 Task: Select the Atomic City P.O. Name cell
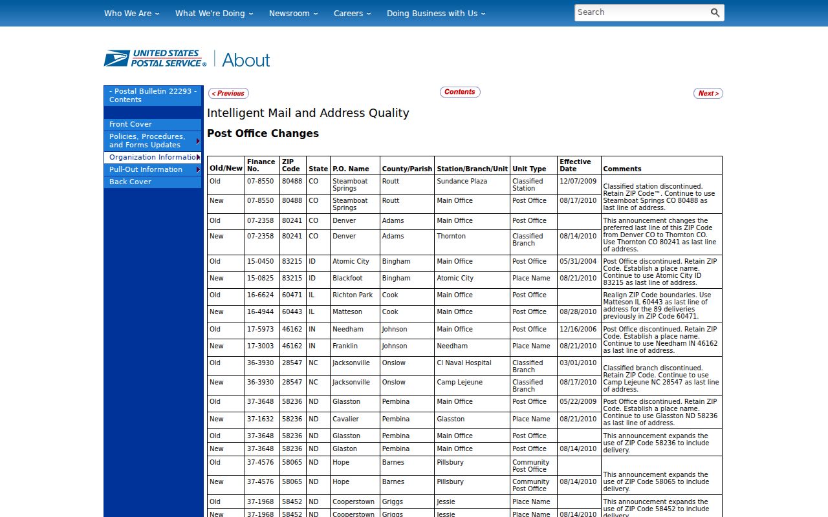(355, 264)
